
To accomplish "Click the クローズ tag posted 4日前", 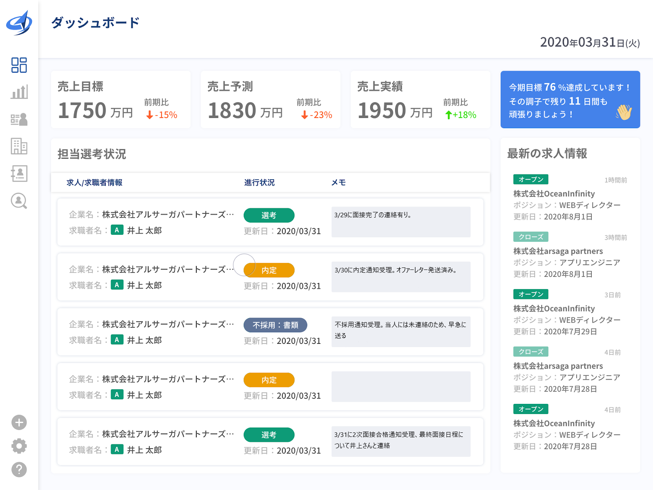I will coord(531,352).
